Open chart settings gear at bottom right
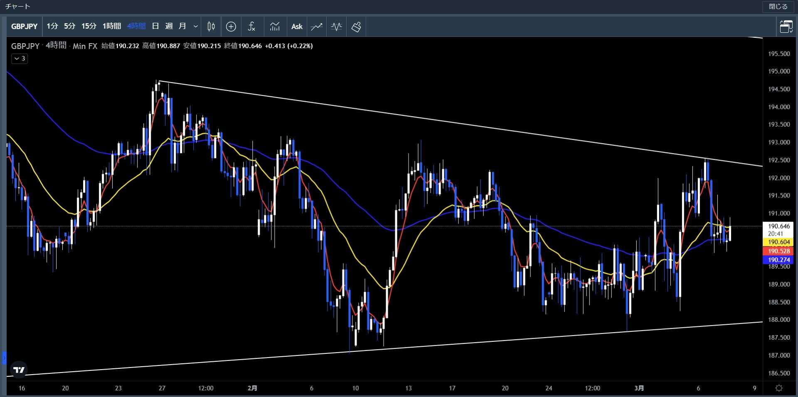Screen dimensions: 798x397 (779, 388)
